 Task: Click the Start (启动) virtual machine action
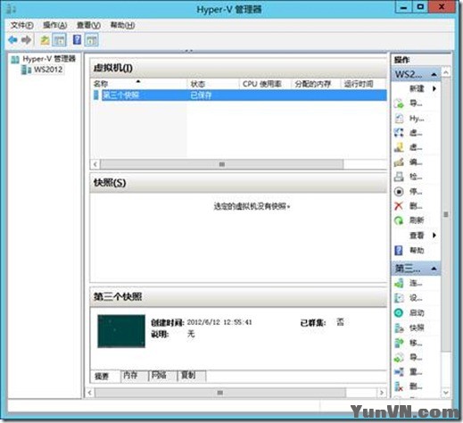point(416,312)
